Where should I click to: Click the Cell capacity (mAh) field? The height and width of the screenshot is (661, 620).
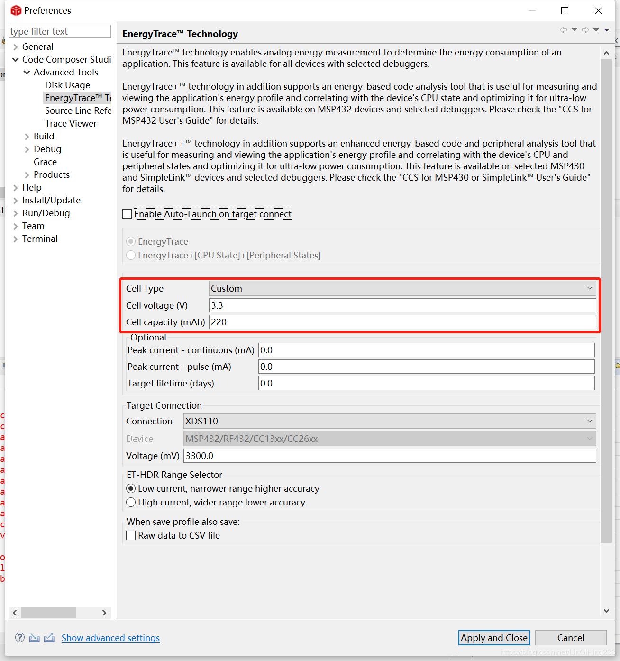click(x=402, y=322)
